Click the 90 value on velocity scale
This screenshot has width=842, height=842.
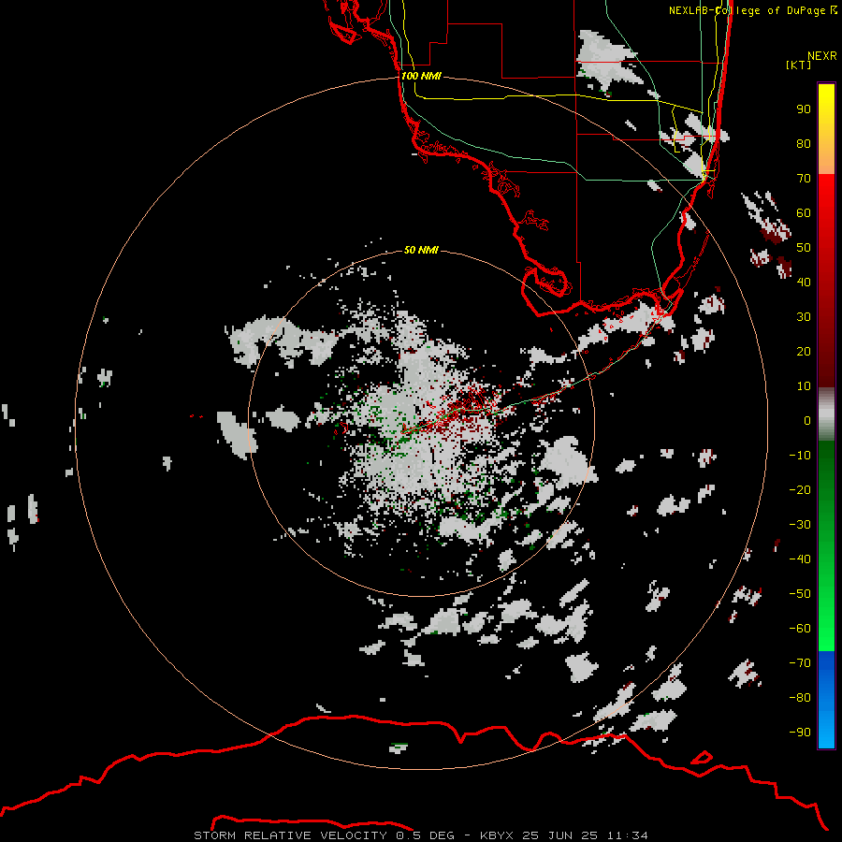(804, 109)
